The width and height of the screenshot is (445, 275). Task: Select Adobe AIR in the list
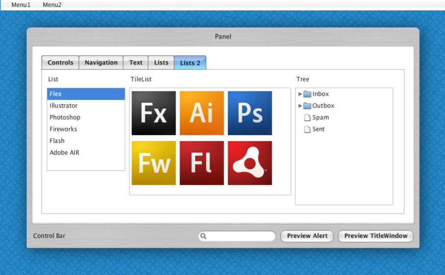coord(86,153)
